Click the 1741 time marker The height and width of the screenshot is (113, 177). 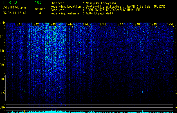click(x=19, y=24)
